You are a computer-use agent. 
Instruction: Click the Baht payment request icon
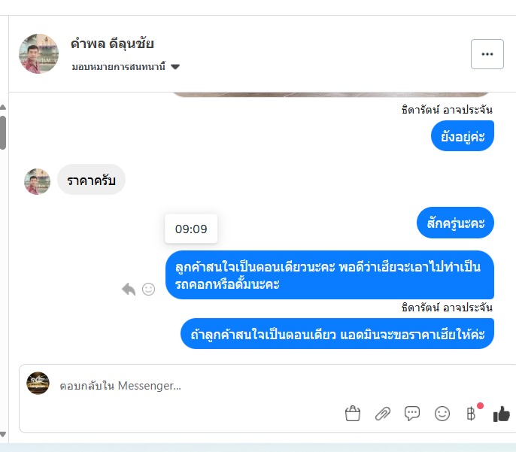click(471, 414)
